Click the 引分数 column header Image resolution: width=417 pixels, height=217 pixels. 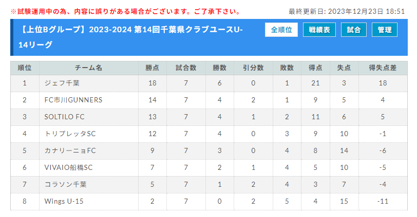point(253,68)
